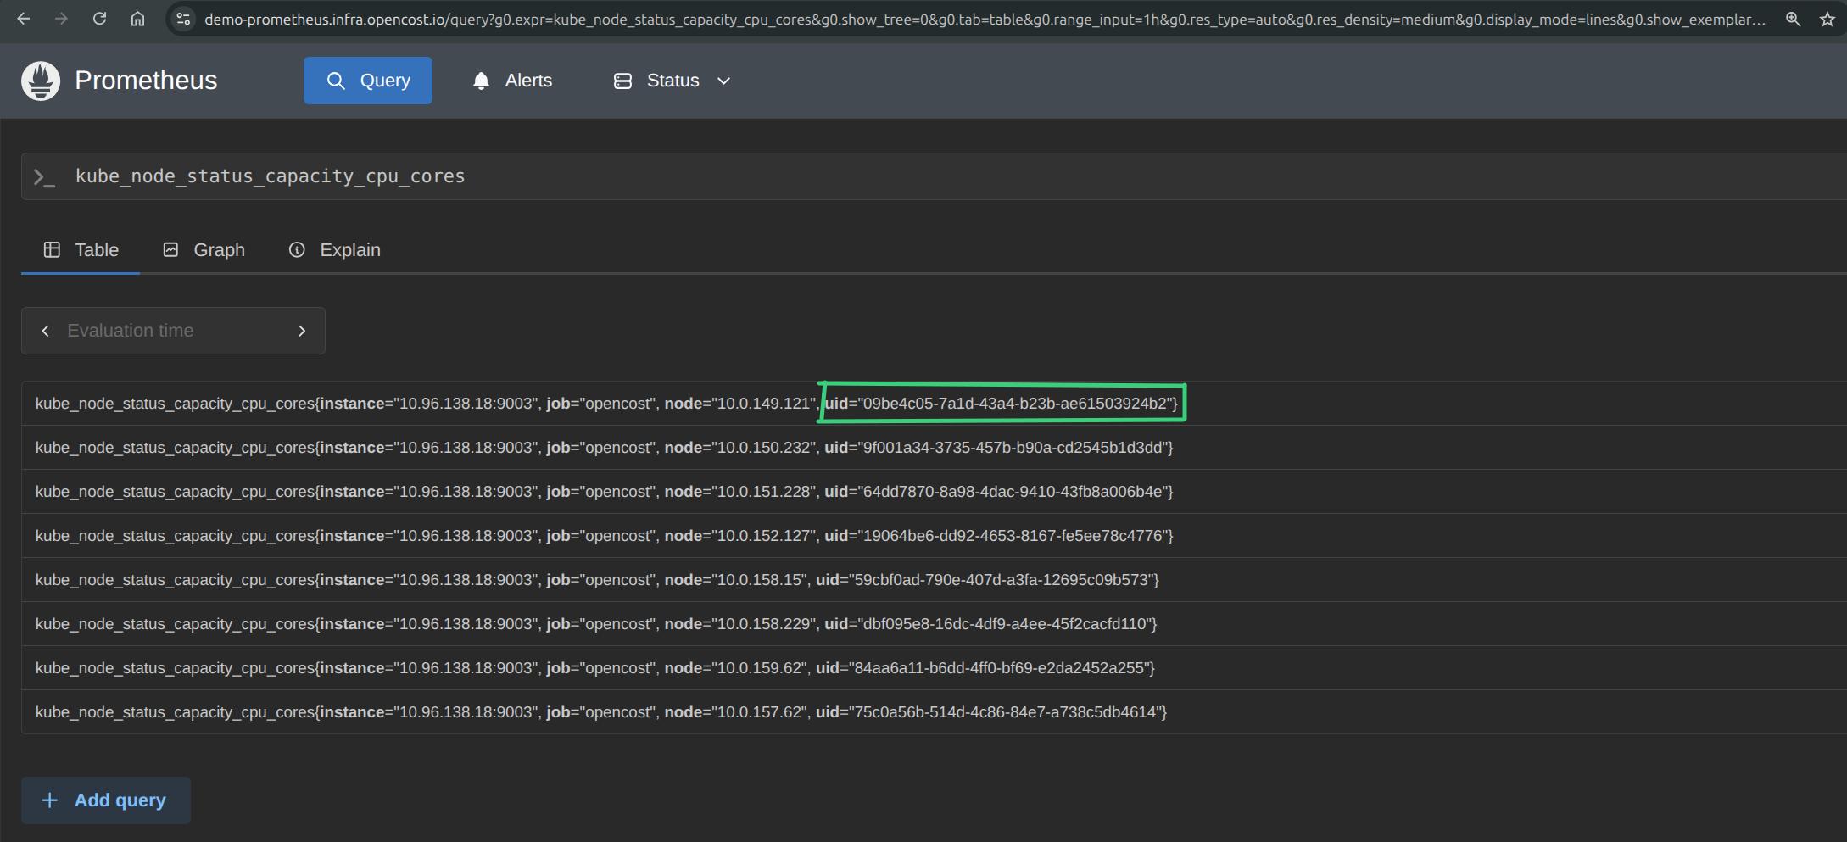Step back using the Evaluation time left chevron
Image resolution: width=1847 pixels, height=842 pixels.
click(46, 331)
